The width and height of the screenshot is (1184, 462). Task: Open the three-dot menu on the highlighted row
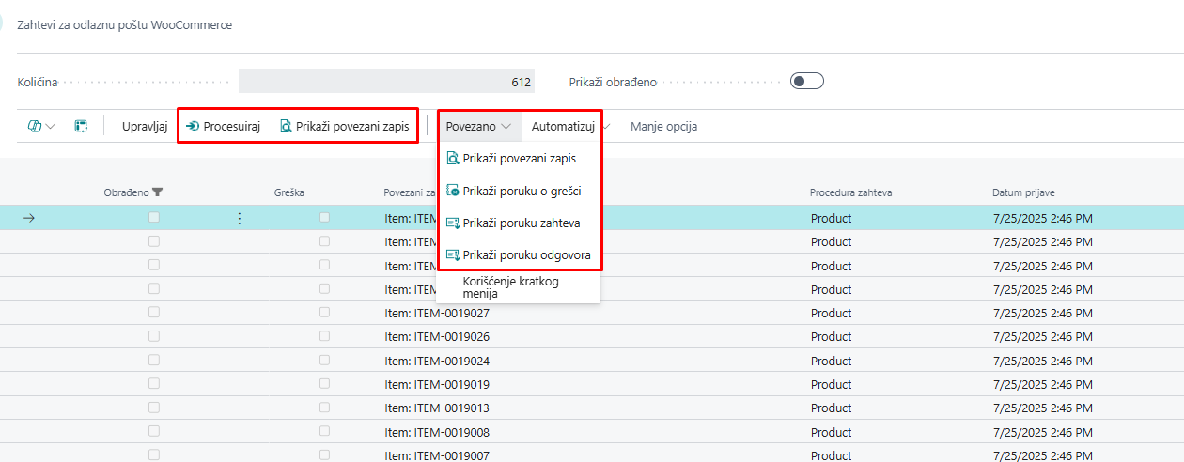point(239,218)
